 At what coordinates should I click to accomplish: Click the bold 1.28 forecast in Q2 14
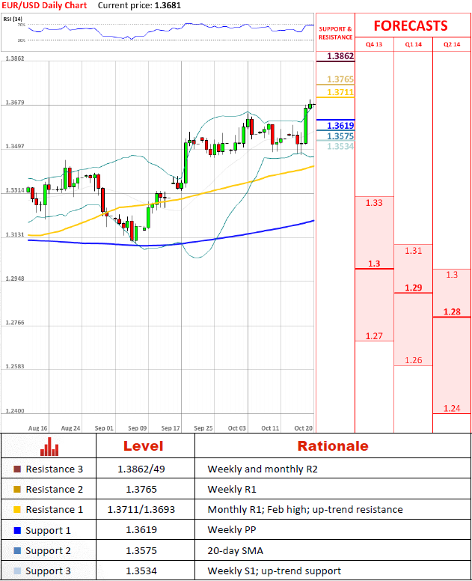tap(452, 312)
